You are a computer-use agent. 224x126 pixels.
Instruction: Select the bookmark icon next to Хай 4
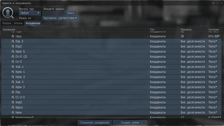tap(13, 67)
